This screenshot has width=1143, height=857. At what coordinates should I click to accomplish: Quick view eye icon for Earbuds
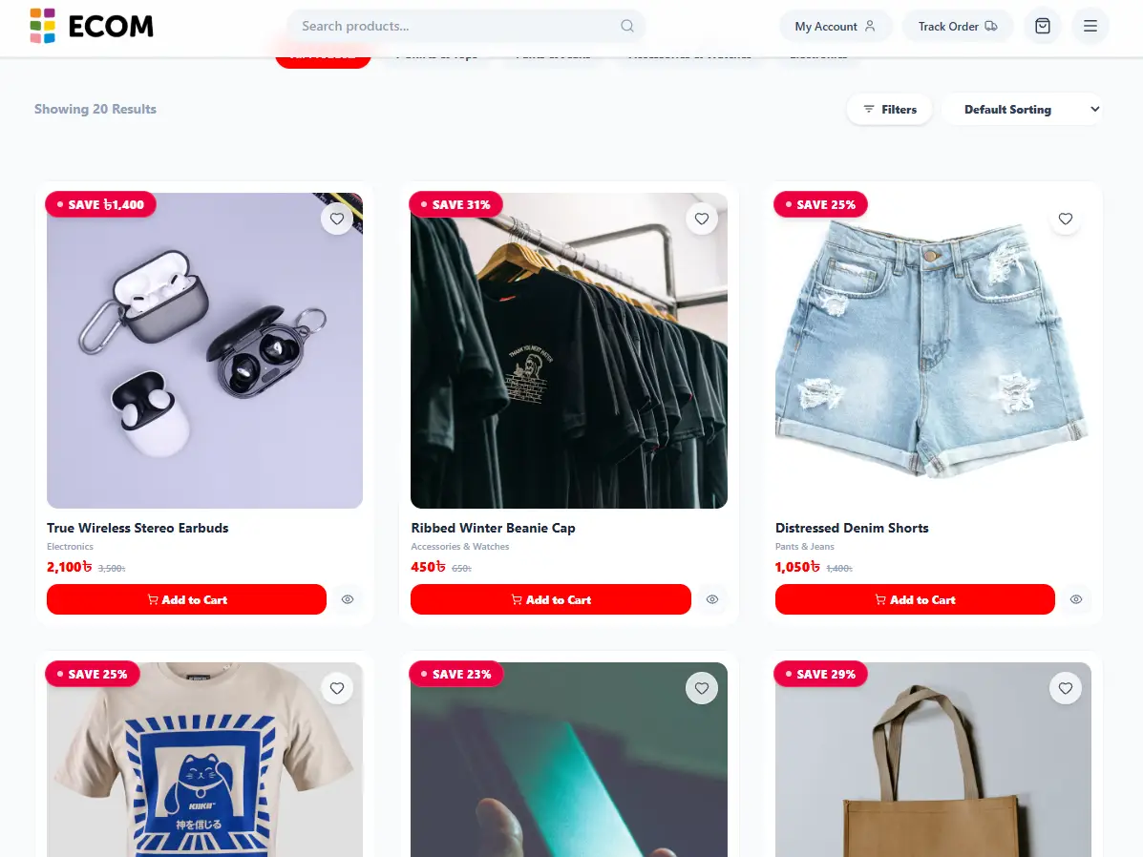348,599
